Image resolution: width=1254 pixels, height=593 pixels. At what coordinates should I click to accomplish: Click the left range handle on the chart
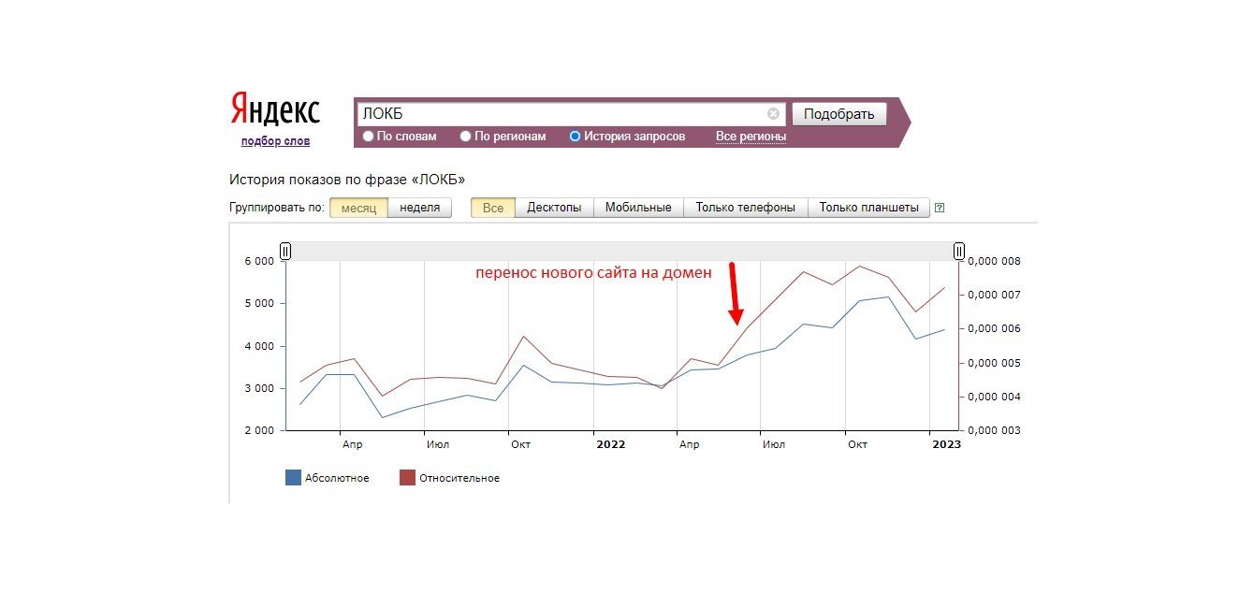point(285,251)
